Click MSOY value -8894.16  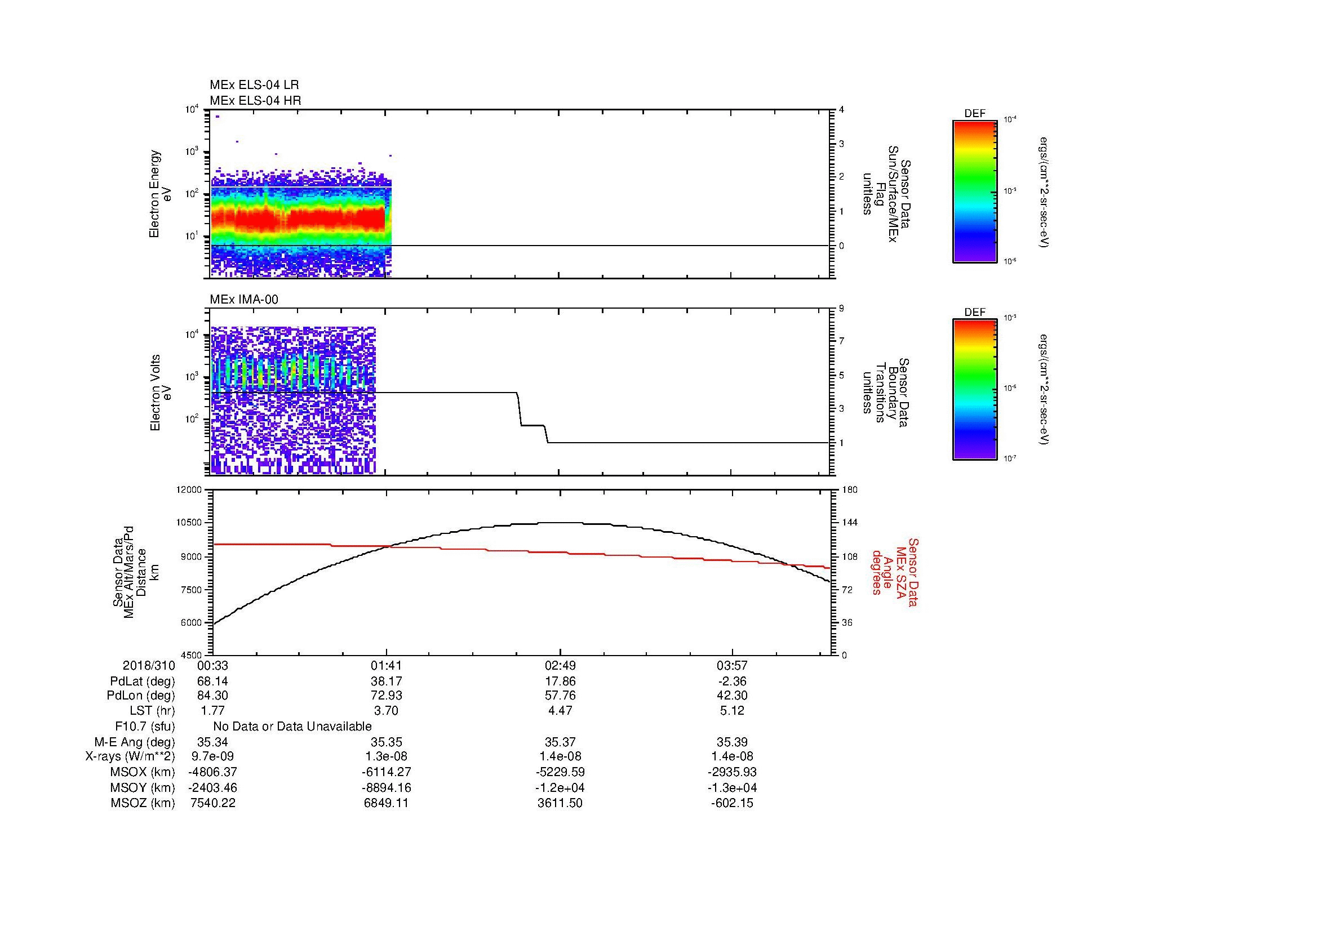pyautogui.click(x=387, y=787)
